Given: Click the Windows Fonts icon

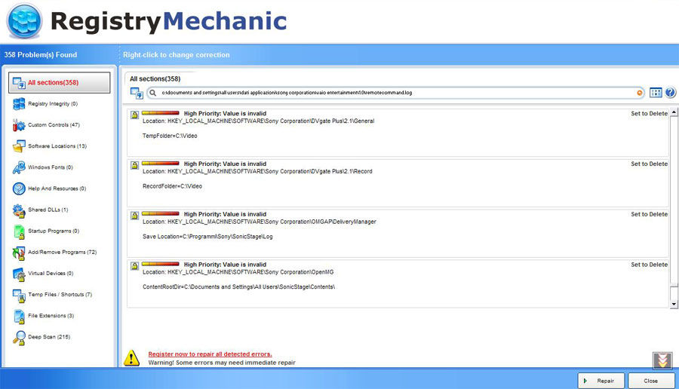Looking at the screenshot, I should (19, 167).
